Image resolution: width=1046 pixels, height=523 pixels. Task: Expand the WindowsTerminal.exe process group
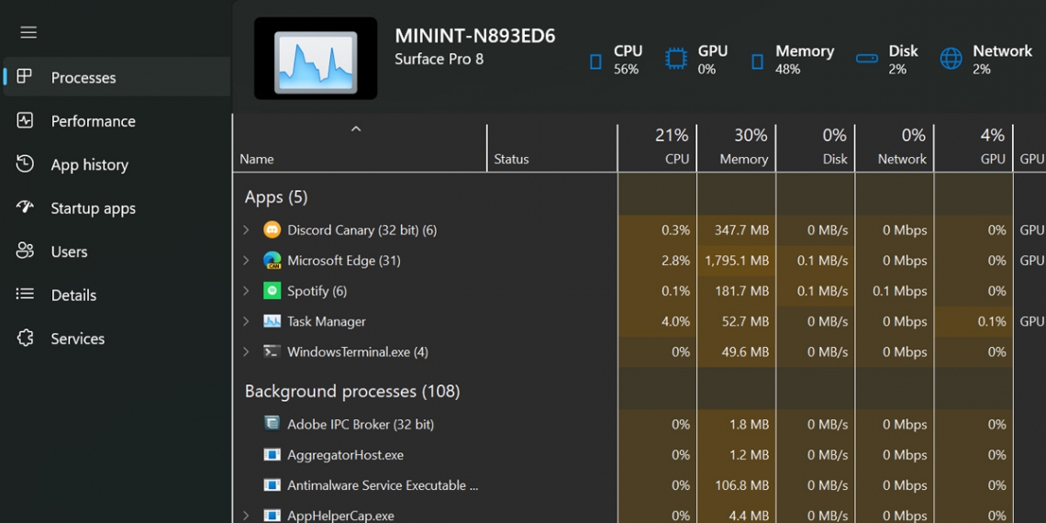point(246,351)
